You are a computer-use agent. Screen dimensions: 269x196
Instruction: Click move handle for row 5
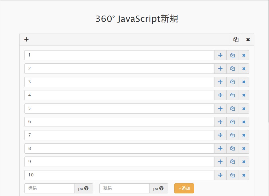coord(220,108)
